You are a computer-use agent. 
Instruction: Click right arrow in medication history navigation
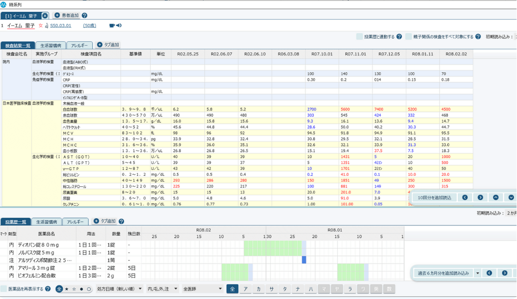click(504, 273)
